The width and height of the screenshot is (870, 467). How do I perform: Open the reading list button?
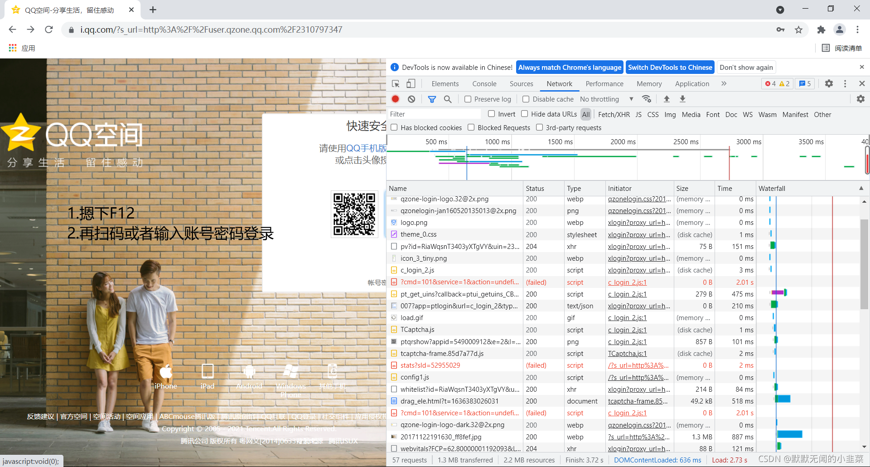coord(842,48)
